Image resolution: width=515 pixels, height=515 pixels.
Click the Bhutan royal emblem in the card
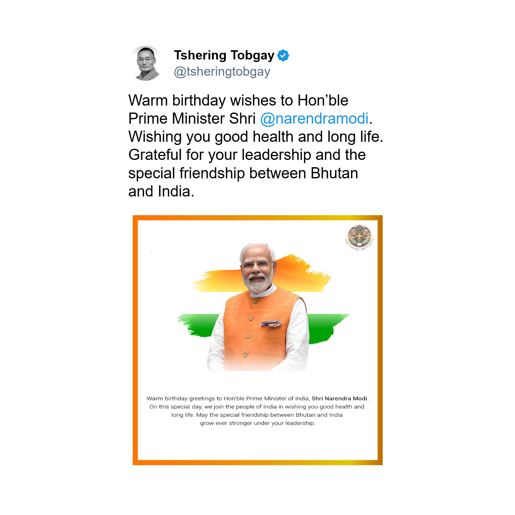pyautogui.click(x=359, y=237)
